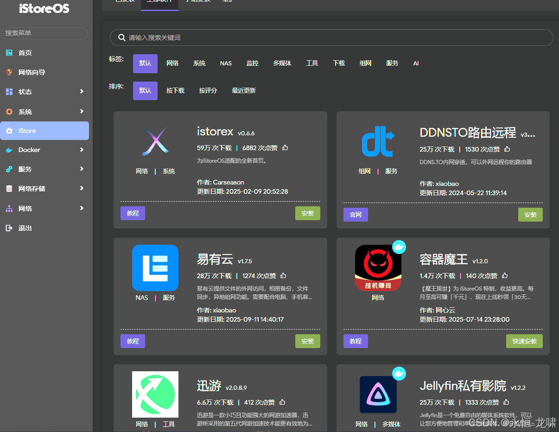This screenshot has width=559, height=432.
Task: Click 快速安装 for 容器魔王
Action: pyautogui.click(x=524, y=341)
